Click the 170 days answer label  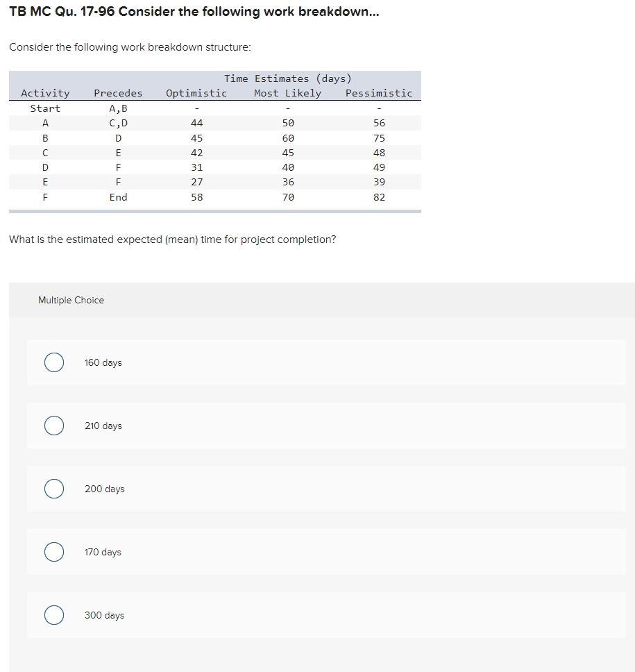pyautogui.click(x=103, y=552)
